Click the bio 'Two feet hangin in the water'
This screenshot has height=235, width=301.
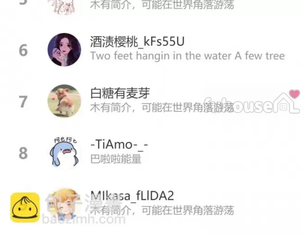click(188, 56)
